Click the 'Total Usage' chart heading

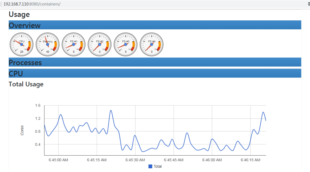[26, 84]
